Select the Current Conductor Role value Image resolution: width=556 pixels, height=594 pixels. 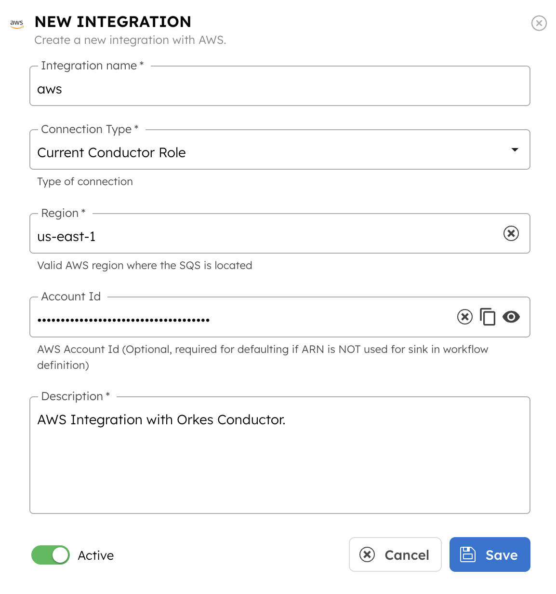[111, 152]
